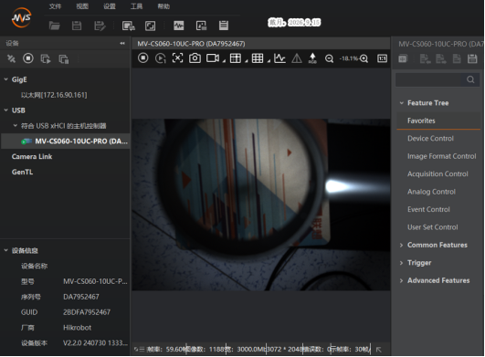Viewport: 485px width, 357px height.
Task: Expand the Common Features section
Action: click(401, 245)
